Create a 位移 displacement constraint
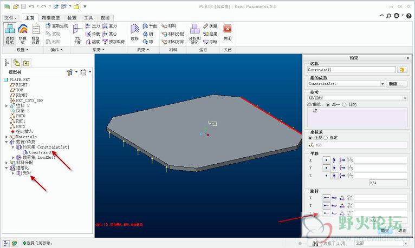The image size is (415, 248). [135, 32]
